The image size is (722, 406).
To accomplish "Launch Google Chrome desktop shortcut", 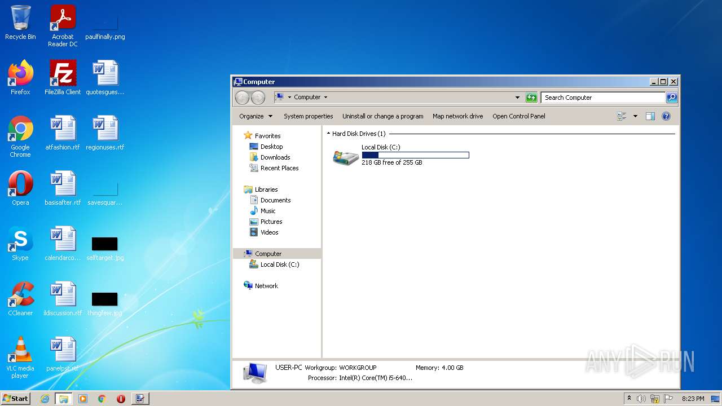I will (20, 136).
